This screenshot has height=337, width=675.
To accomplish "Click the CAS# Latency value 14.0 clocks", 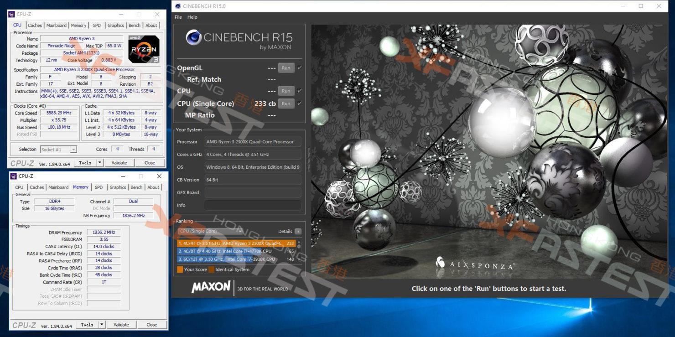I will click(104, 247).
